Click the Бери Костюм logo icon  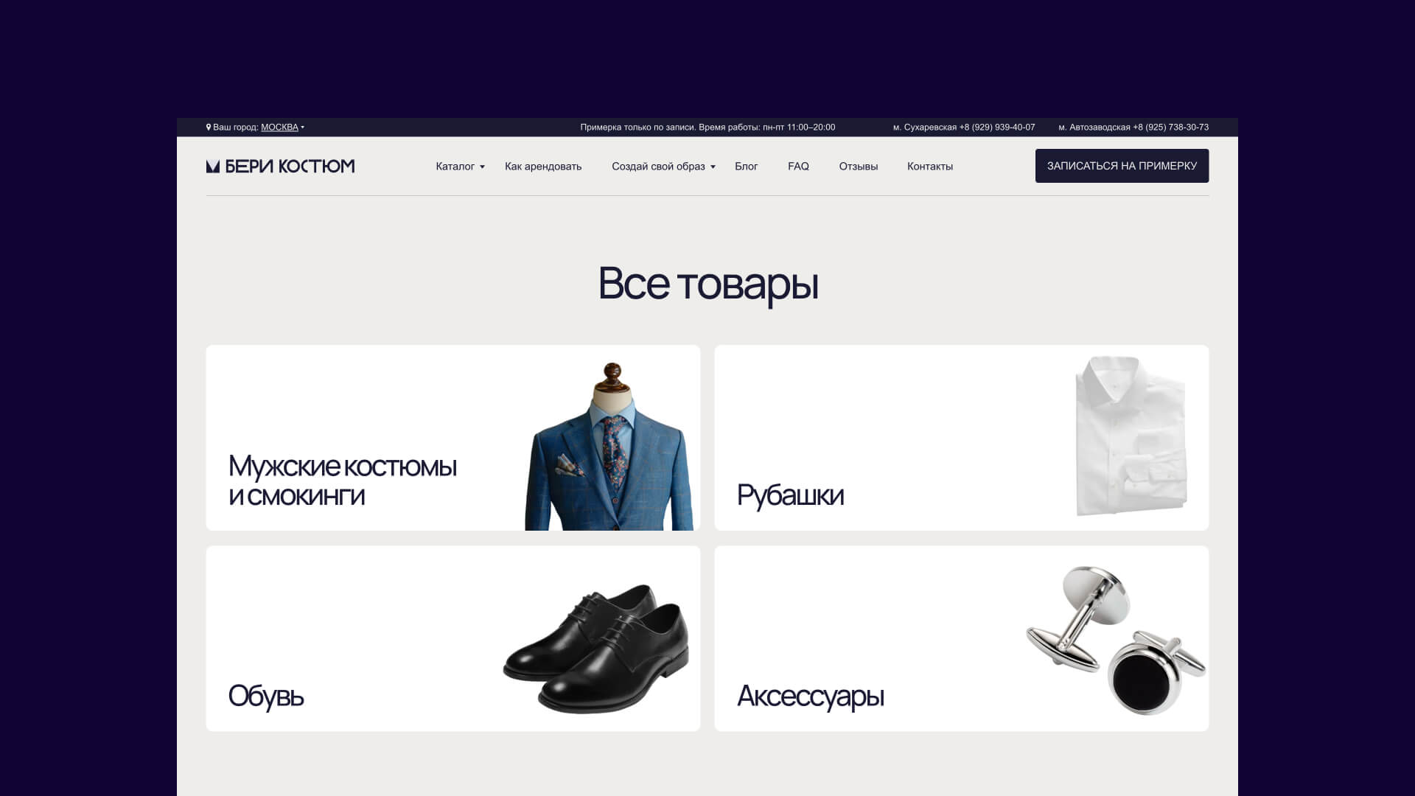213,167
